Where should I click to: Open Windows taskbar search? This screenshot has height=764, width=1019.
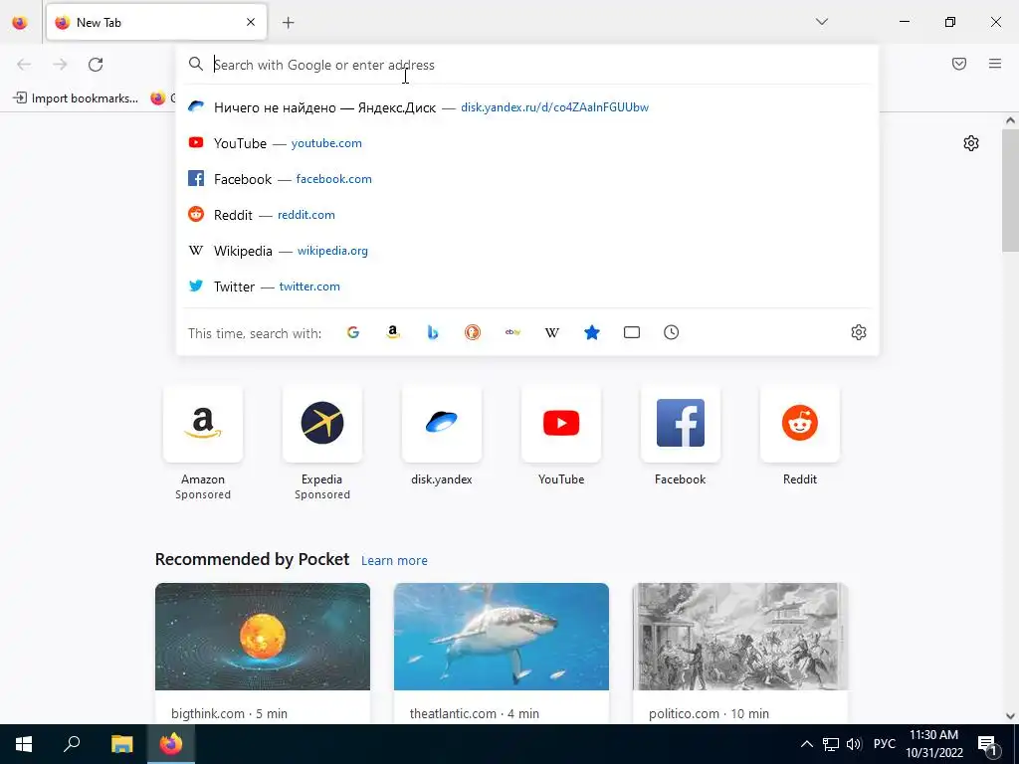point(72,744)
